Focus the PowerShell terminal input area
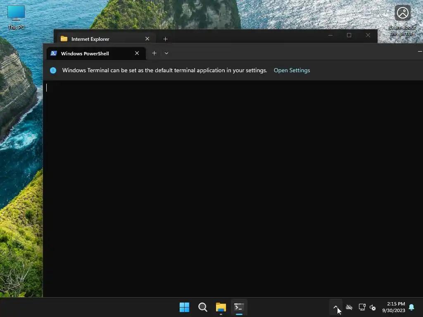The image size is (423, 317). [233, 189]
